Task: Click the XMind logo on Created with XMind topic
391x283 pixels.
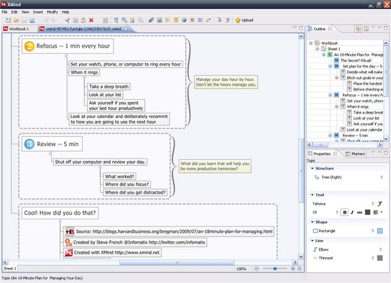Action: pyautogui.click(x=68, y=253)
